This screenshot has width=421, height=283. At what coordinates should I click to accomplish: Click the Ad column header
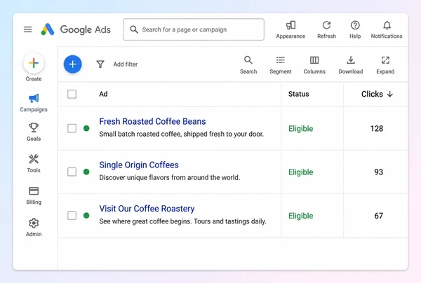103,94
